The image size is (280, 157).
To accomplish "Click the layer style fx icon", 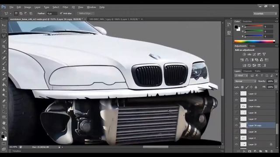I will tap(244, 151).
